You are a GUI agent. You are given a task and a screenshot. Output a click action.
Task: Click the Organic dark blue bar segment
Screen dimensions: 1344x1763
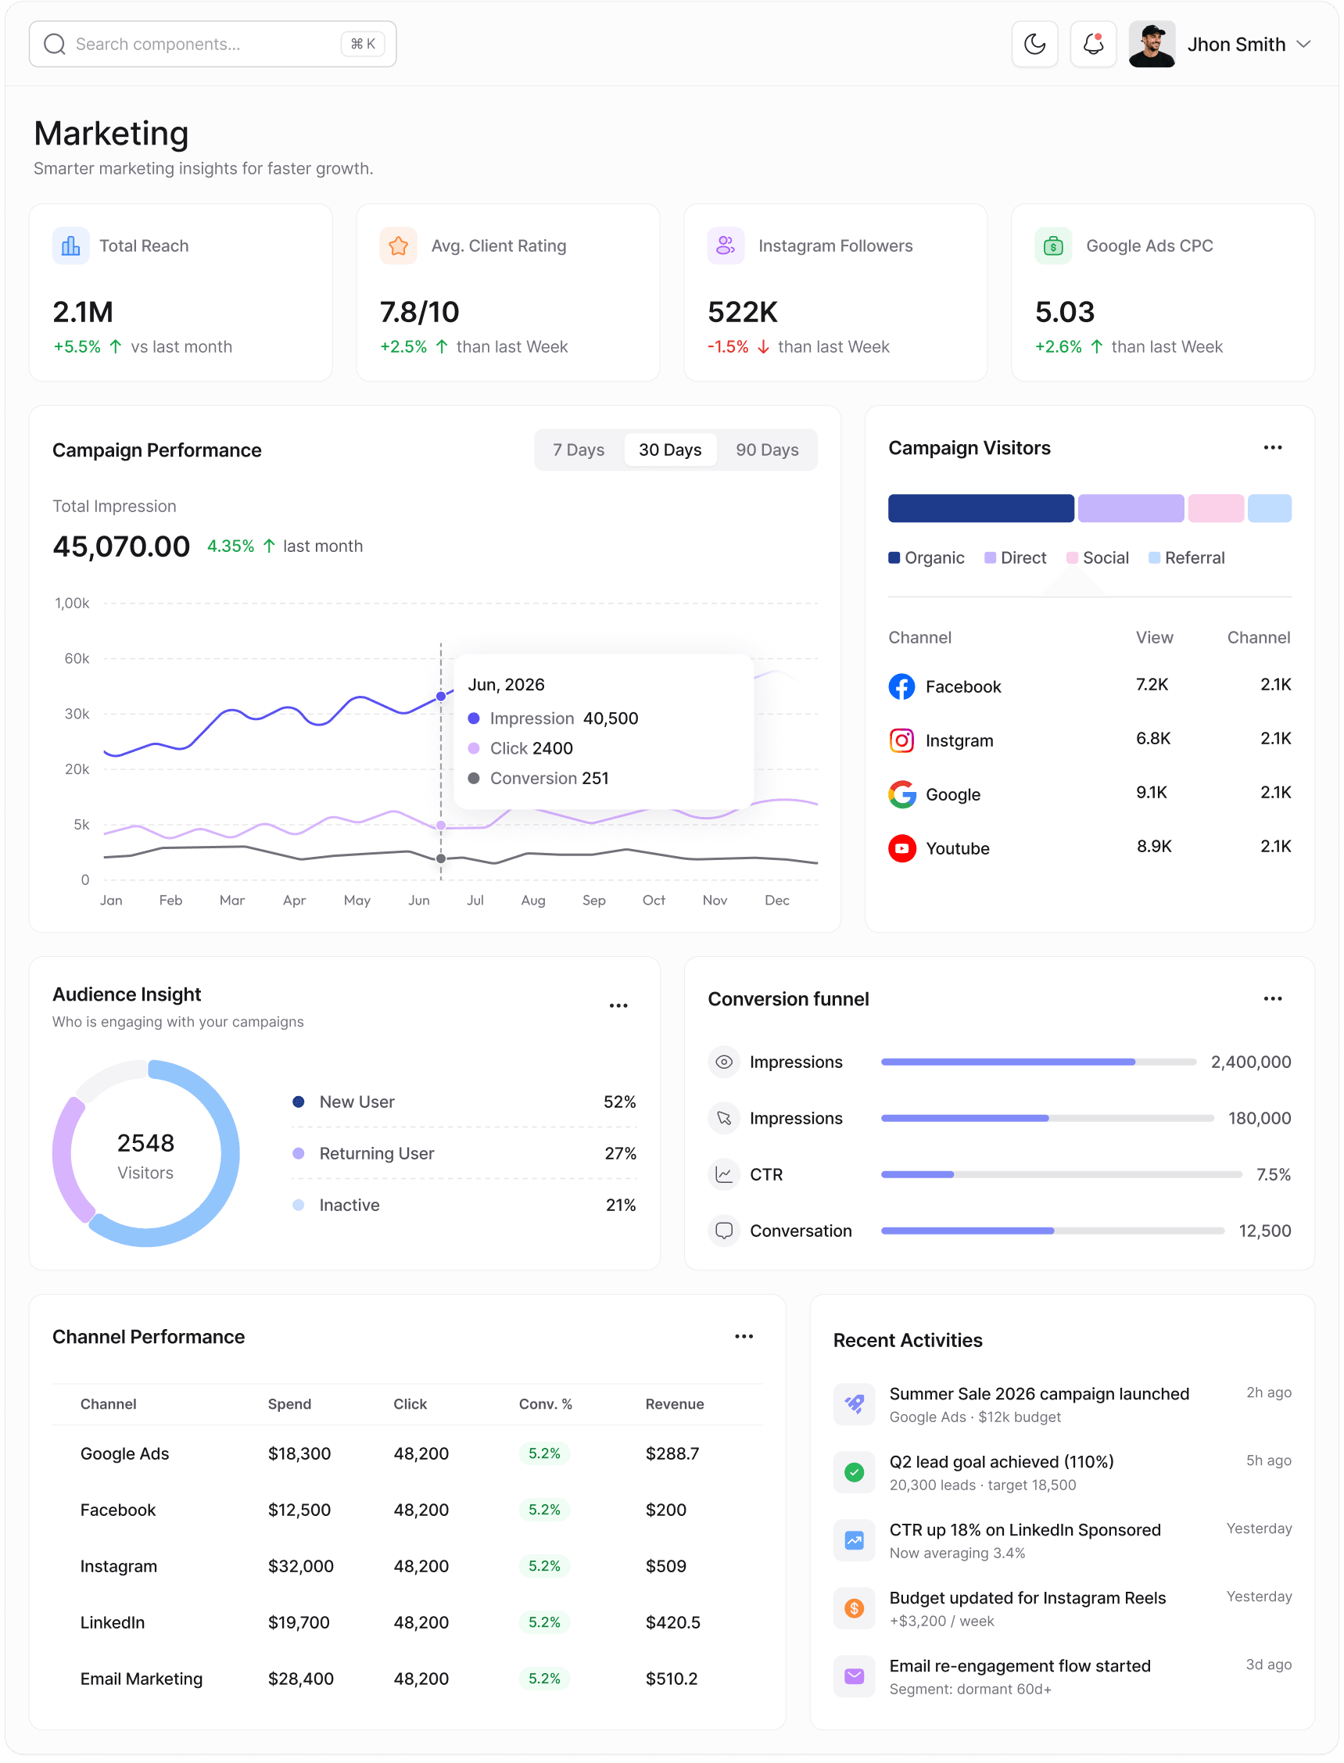[980, 509]
